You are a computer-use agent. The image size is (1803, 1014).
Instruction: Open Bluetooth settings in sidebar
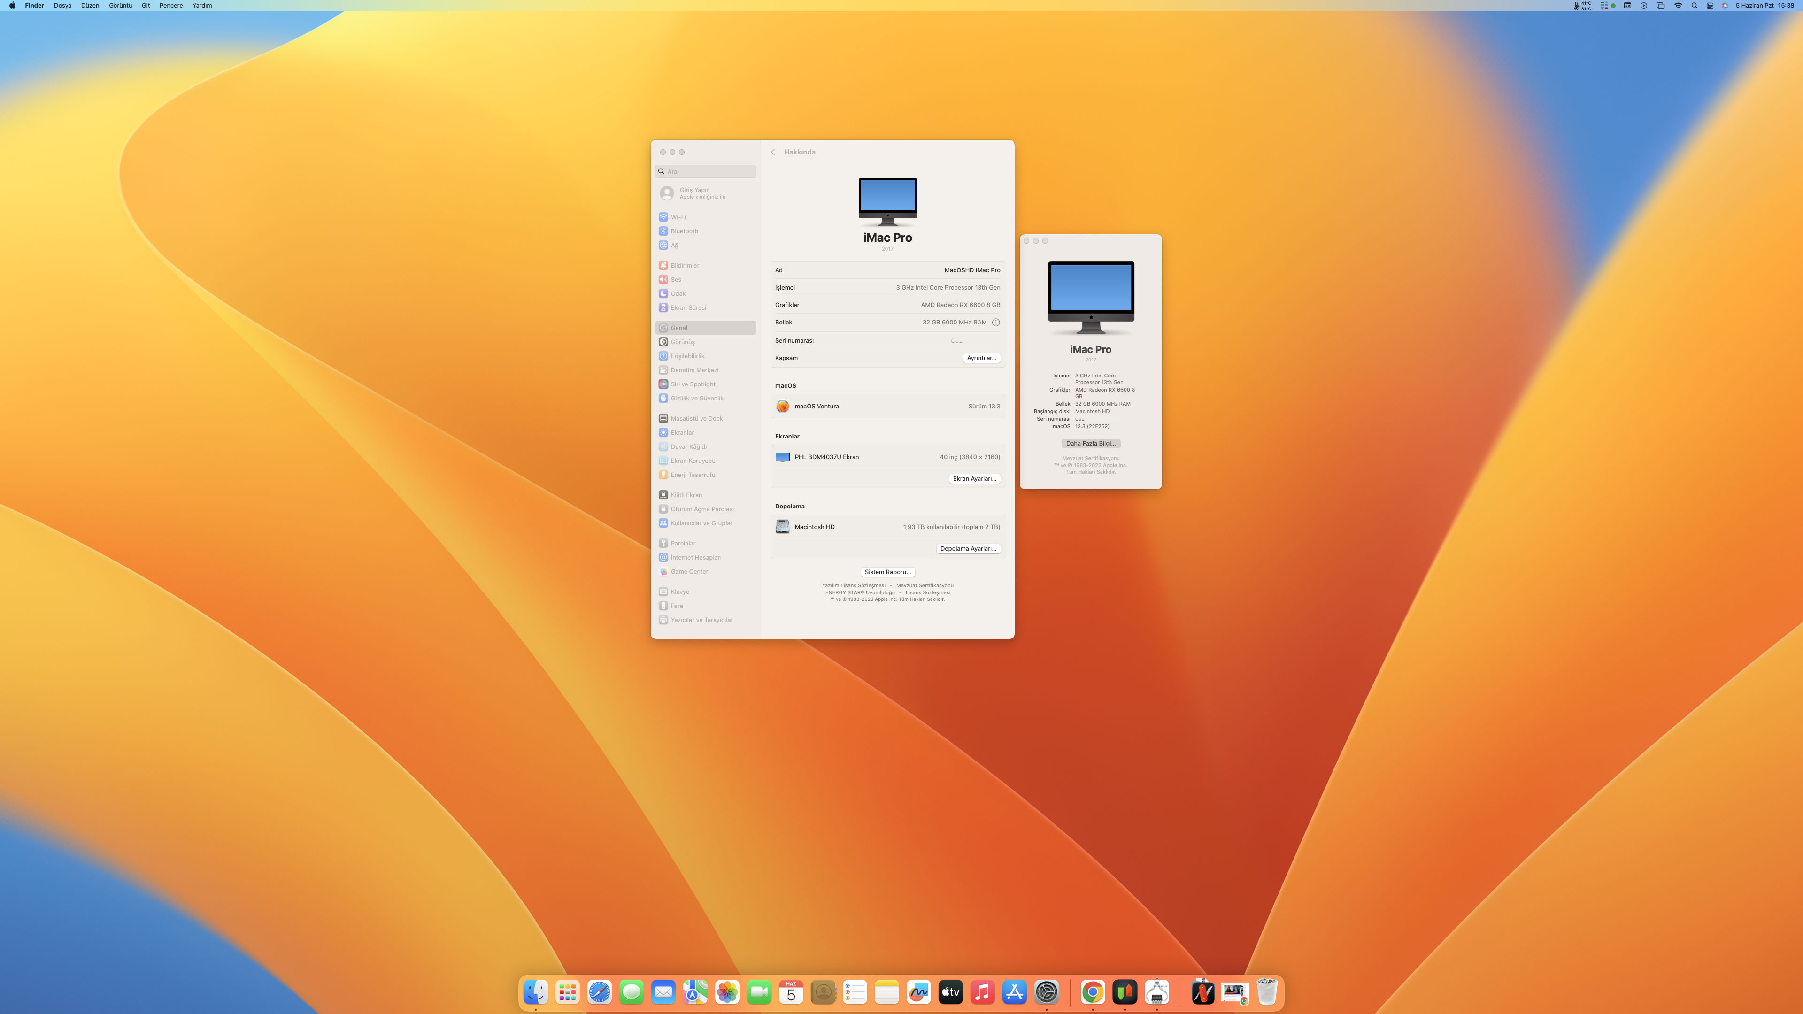[684, 231]
